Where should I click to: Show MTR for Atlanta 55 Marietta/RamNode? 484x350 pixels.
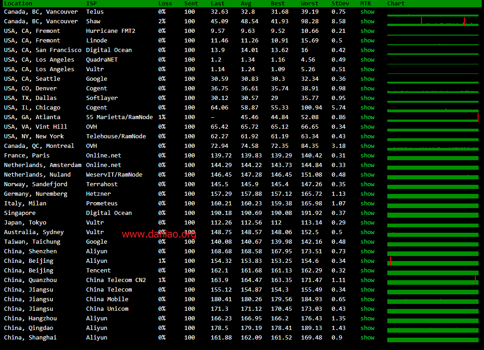pos(367,117)
